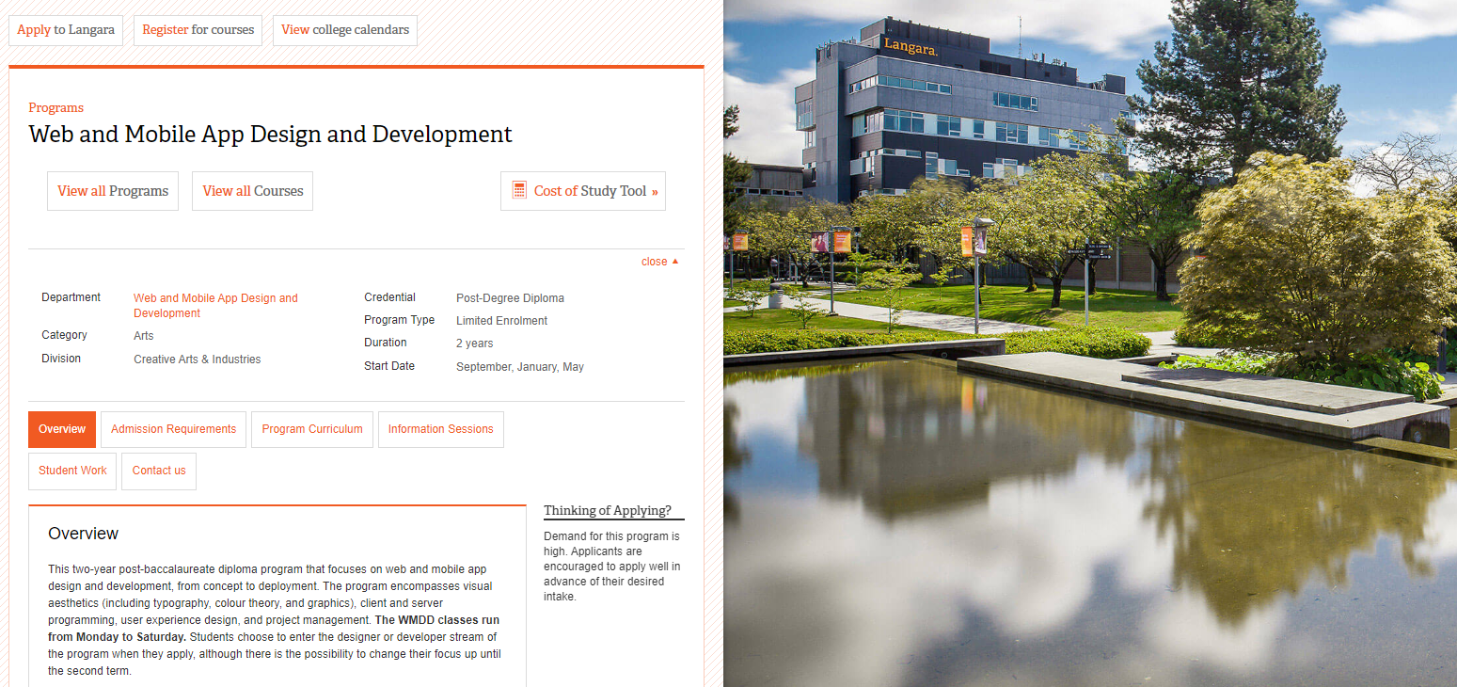
Task: Click the Creative Arts & Industries division value
Action: [197, 359]
